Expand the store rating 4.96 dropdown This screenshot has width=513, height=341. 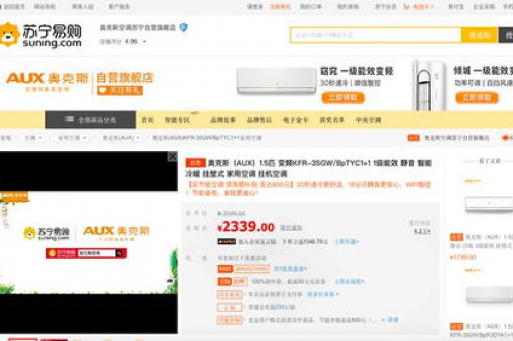(x=144, y=41)
